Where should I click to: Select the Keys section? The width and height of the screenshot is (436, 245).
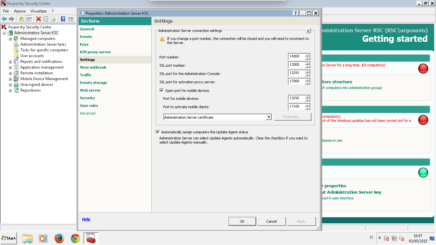coord(84,44)
